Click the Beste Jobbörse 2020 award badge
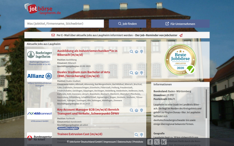The height and width of the screenshot is (146, 234). (180, 60)
